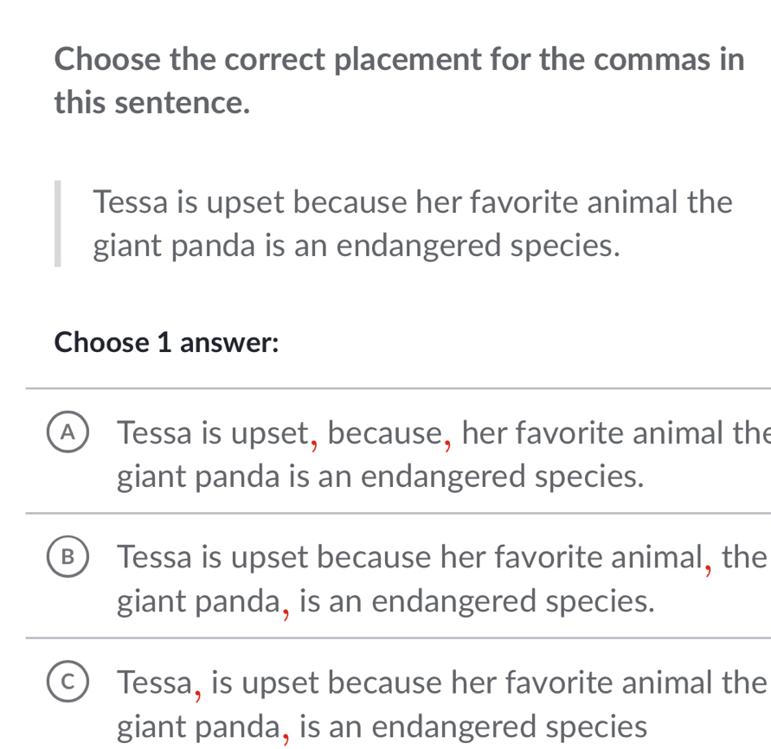
Task: Click the "Choose 1 answer:" label
Action: coord(166,342)
